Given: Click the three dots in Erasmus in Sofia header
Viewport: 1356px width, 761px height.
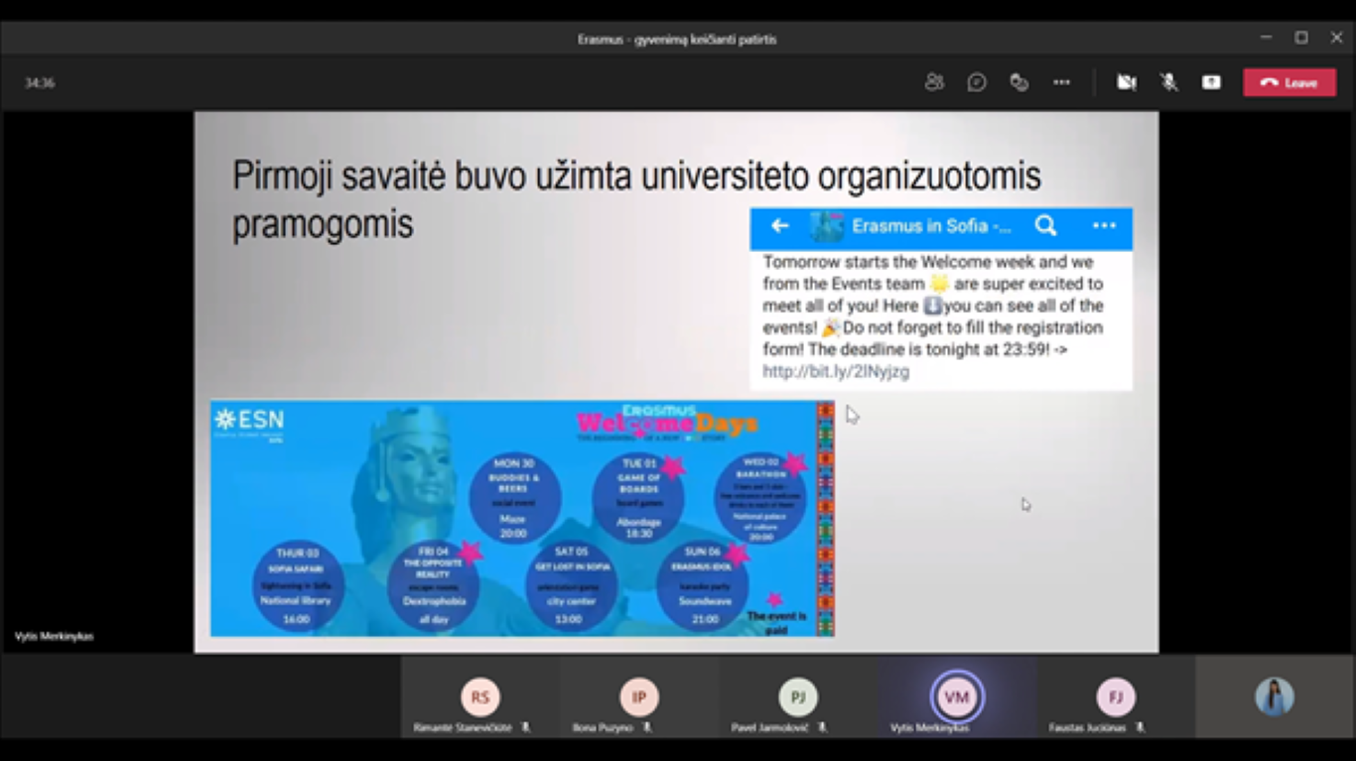Looking at the screenshot, I should tap(1104, 226).
